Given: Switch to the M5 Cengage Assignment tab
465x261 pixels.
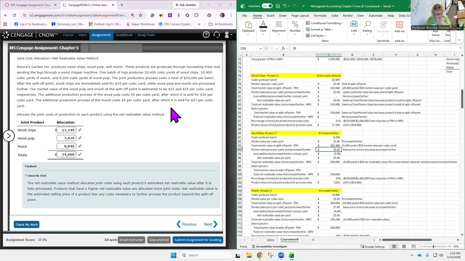Looking at the screenshot, I should (x=31, y=5).
